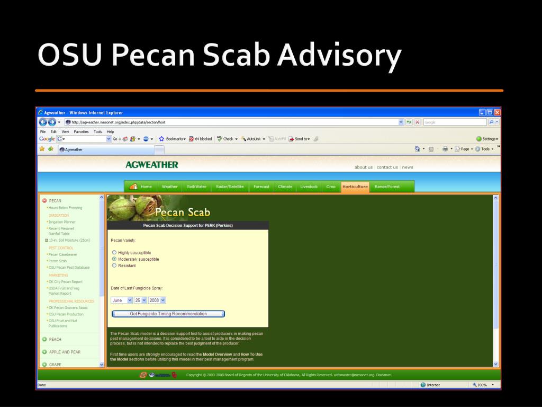542x407 pixels.
Task: Click the browser Home icon
Action: coord(417,149)
